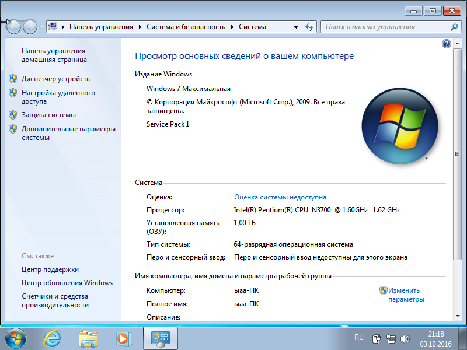The width and height of the screenshot is (467, 350).
Task: Click the scrollbar down arrow
Action: (x=457, y=316)
